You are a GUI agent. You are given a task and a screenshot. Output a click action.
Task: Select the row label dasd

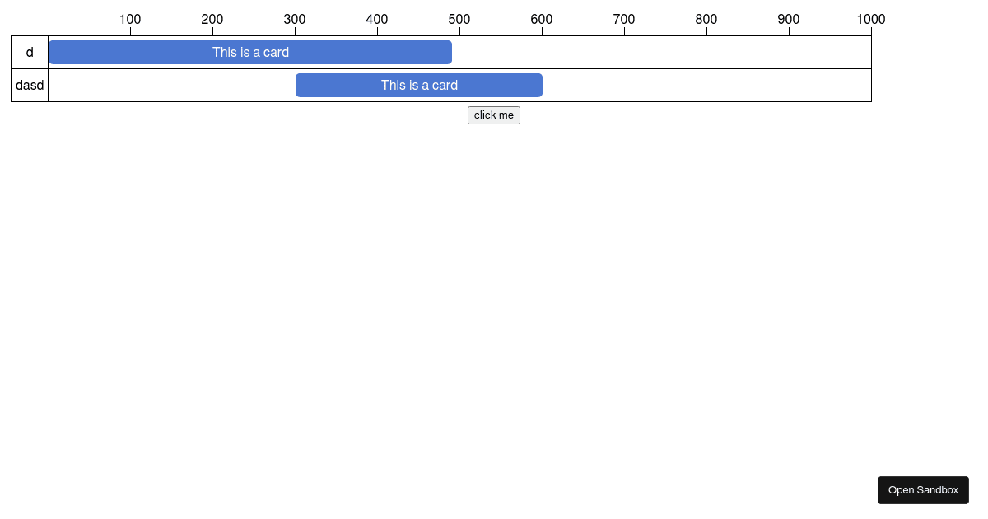coord(30,85)
